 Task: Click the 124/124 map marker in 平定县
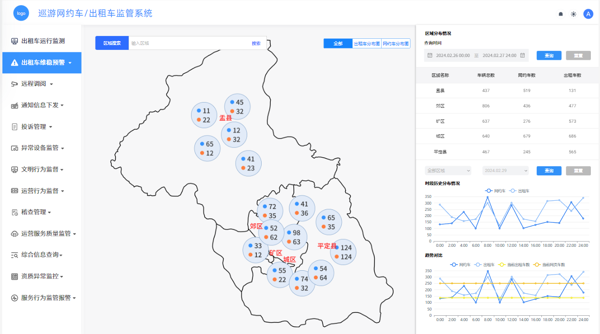click(343, 252)
